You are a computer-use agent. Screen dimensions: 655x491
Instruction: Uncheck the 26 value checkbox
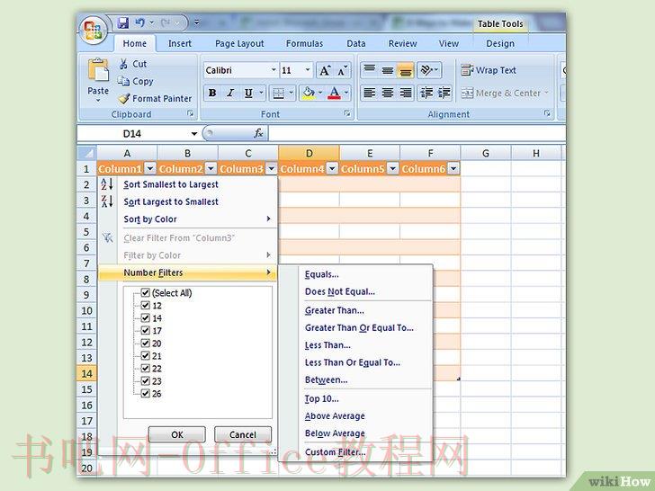pos(146,393)
